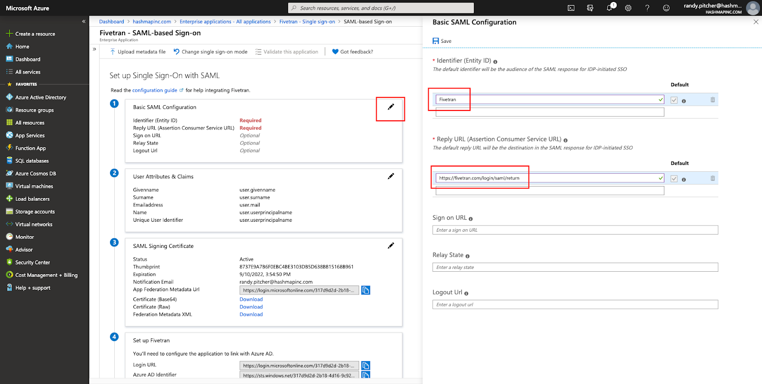This screenshot has height=384, width=762.
Task: Click the empty identifier field below Fivetran
Action: pos(550,112)
